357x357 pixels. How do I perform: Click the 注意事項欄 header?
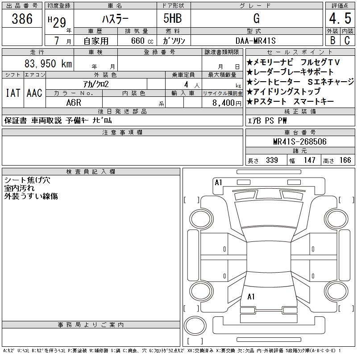[x=122, y=132]
